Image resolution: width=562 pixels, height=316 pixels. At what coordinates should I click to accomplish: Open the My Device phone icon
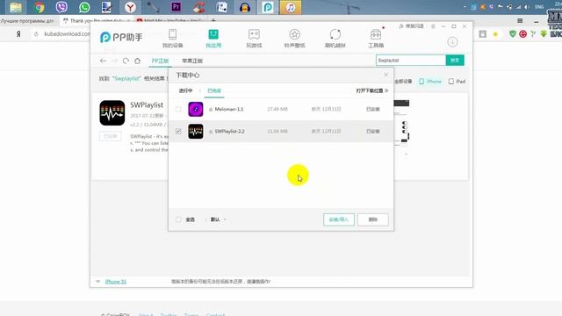pos(172,34)
